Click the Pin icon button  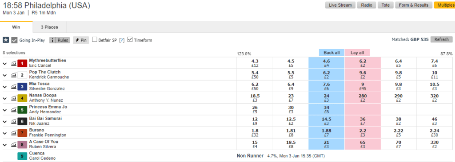81,40
